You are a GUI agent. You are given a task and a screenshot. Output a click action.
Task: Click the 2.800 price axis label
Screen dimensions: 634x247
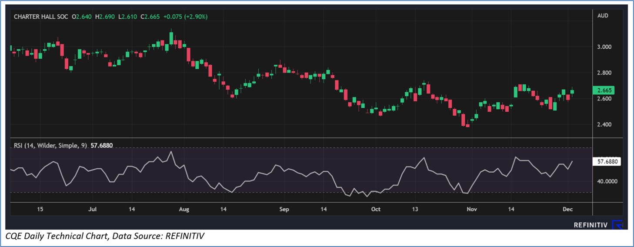click(x=605, y=73)
